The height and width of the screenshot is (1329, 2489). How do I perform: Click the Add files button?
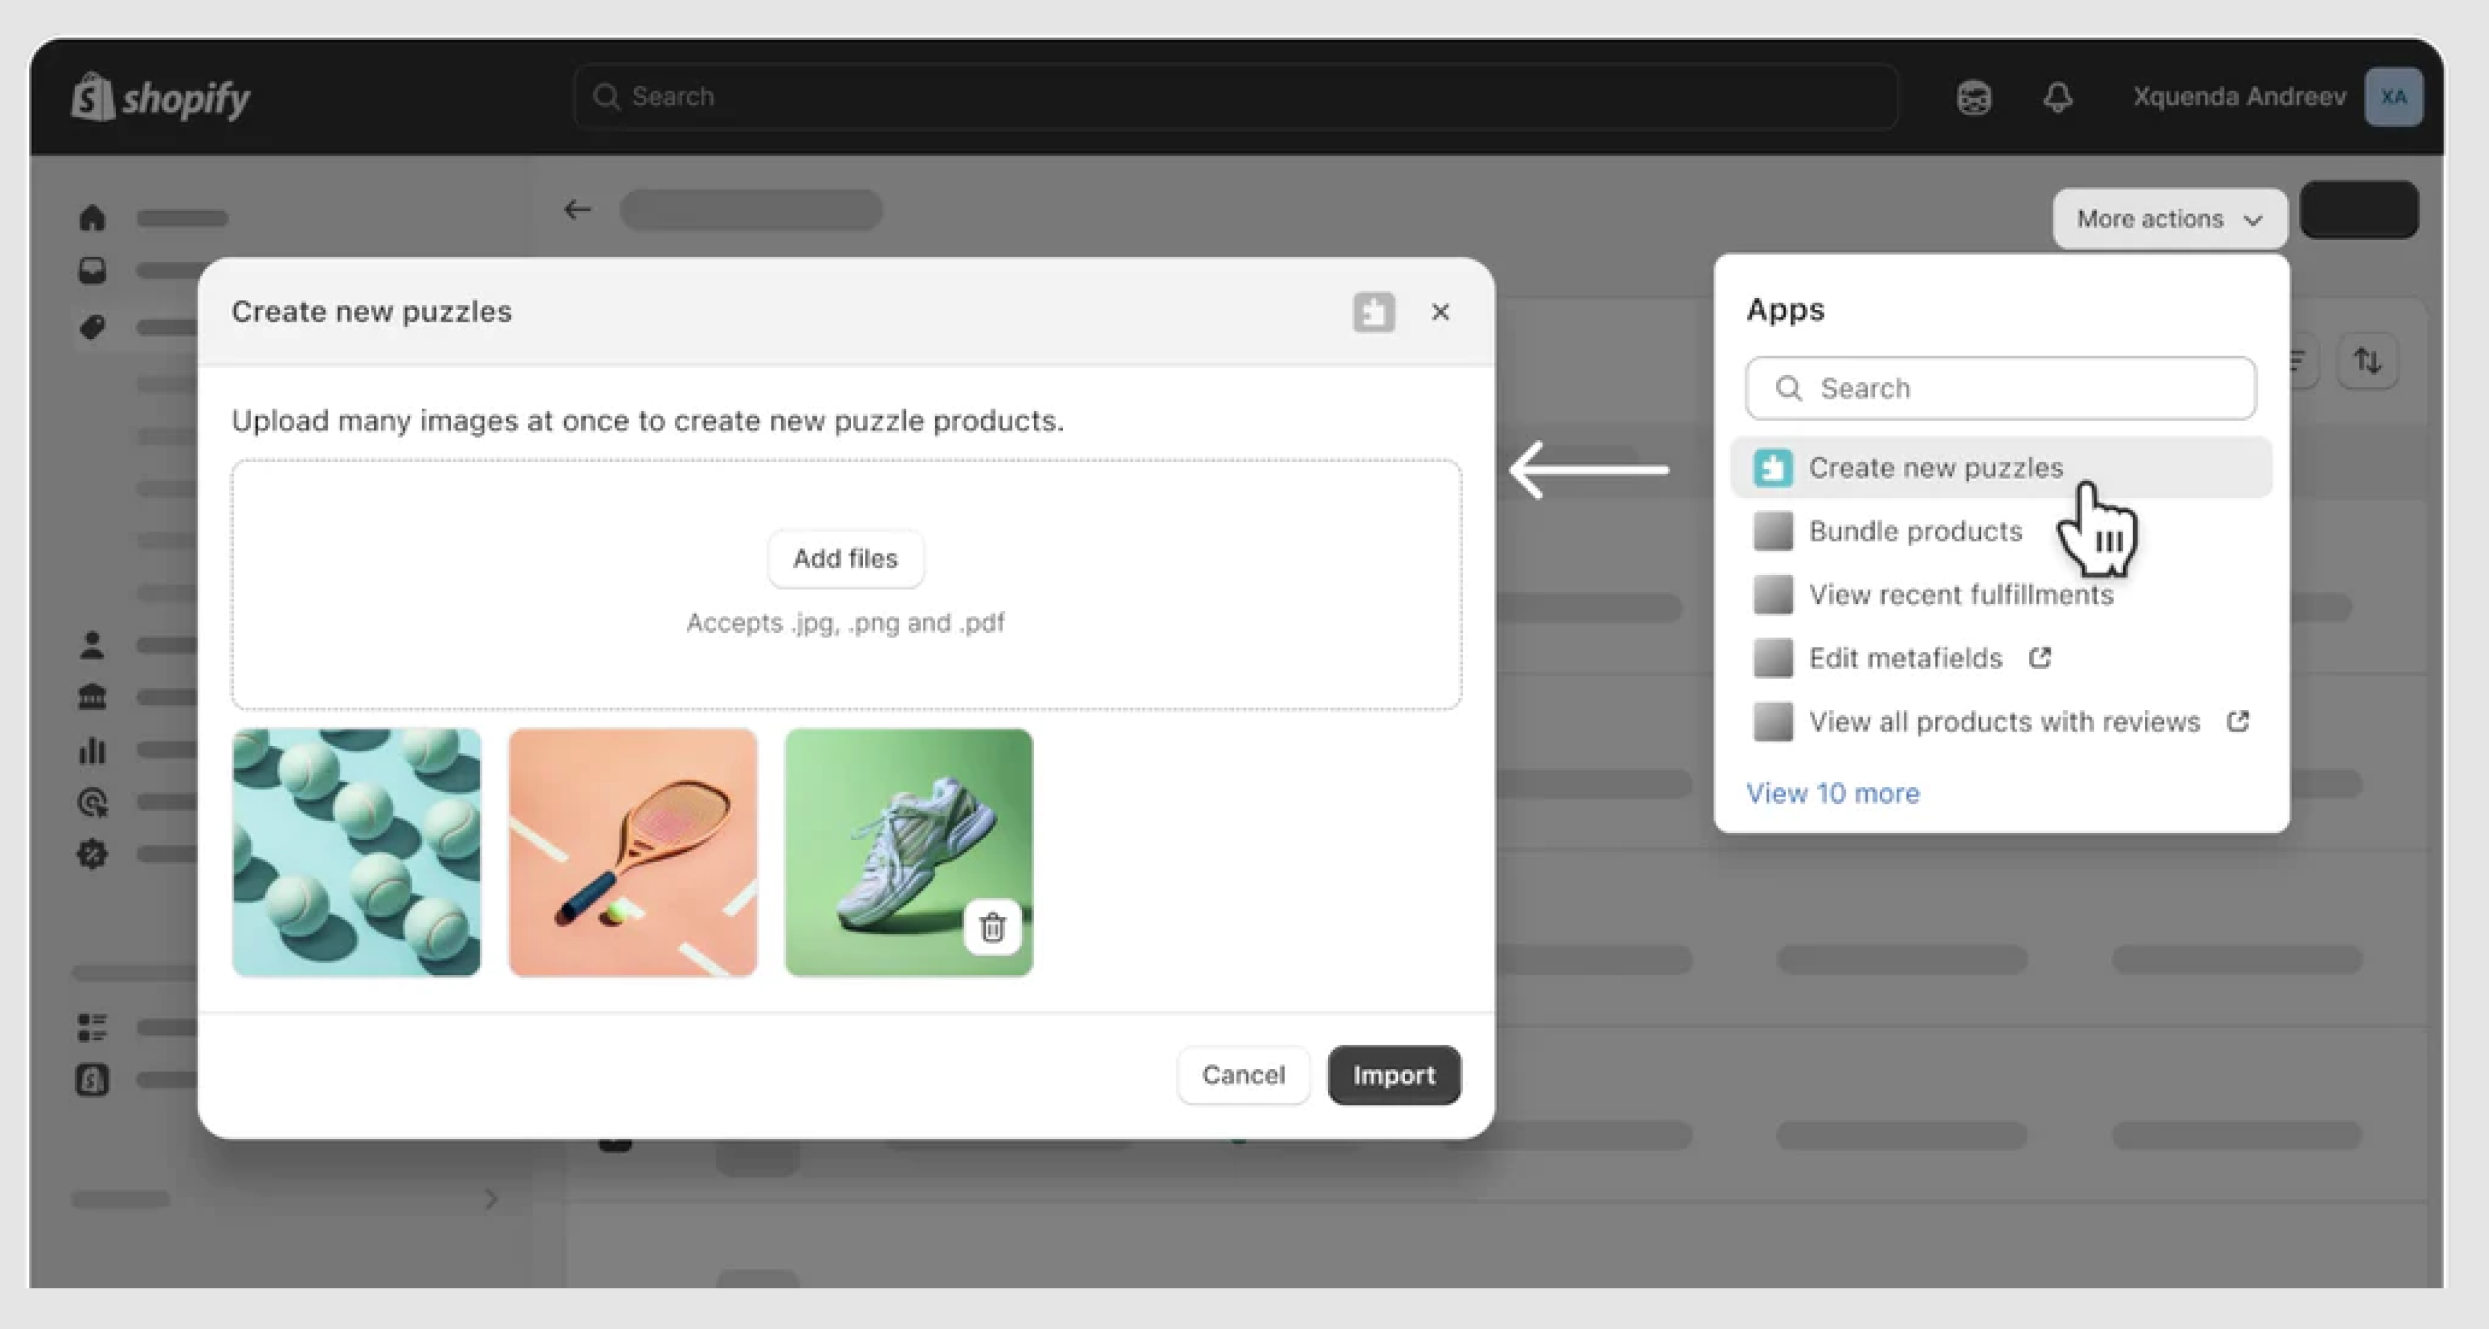[844, 559]
